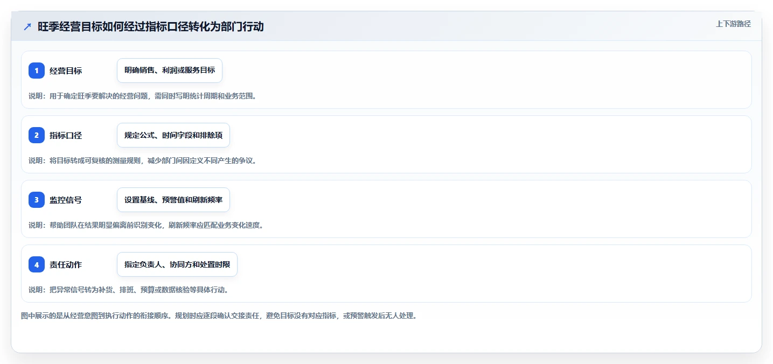Click the footer caption starting 图中展示的是从经营意图
The image size is (773, 364).
pyautogui.click(x=219, y=316)
